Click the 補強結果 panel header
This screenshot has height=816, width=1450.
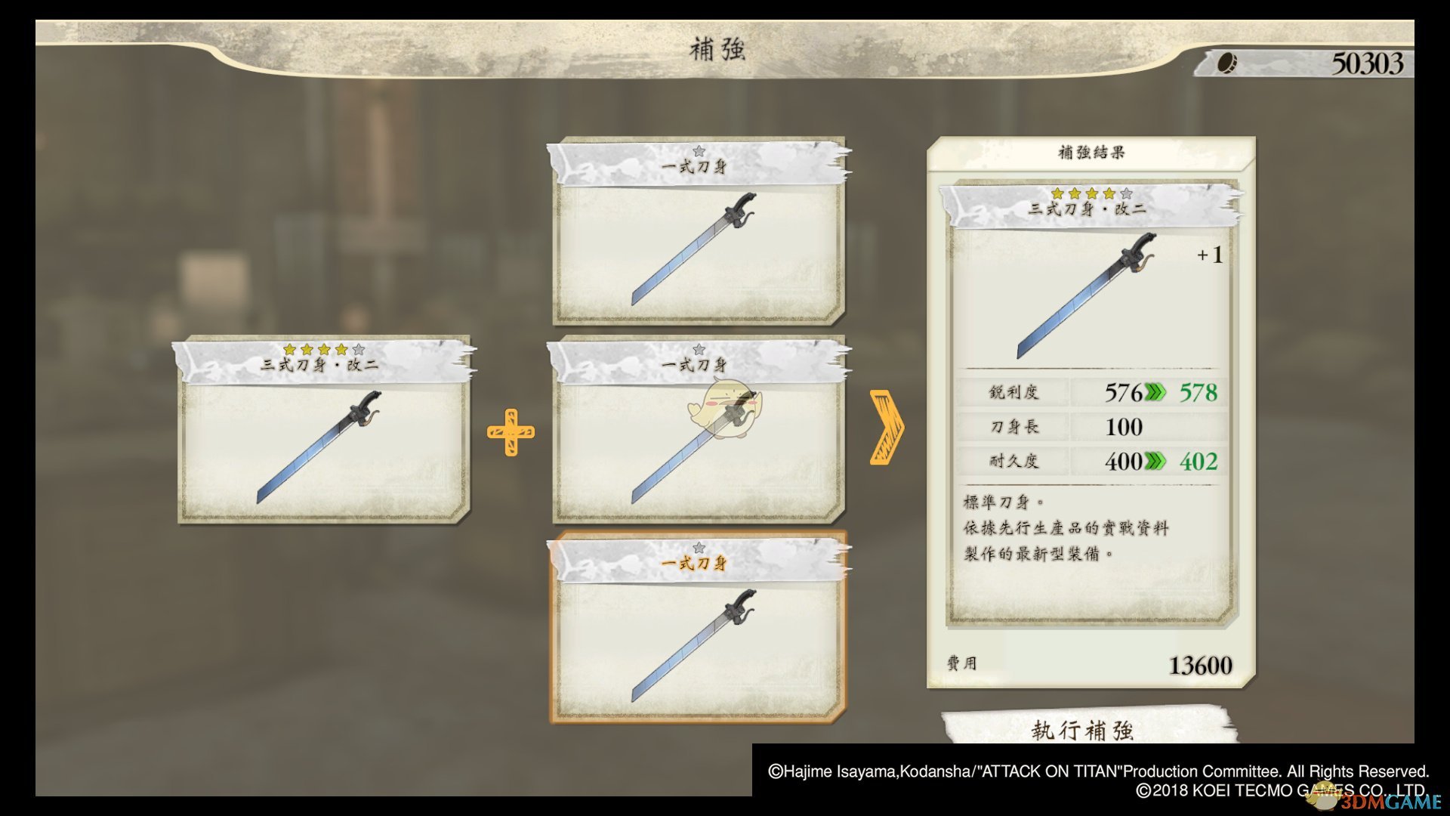(1091, 153)
